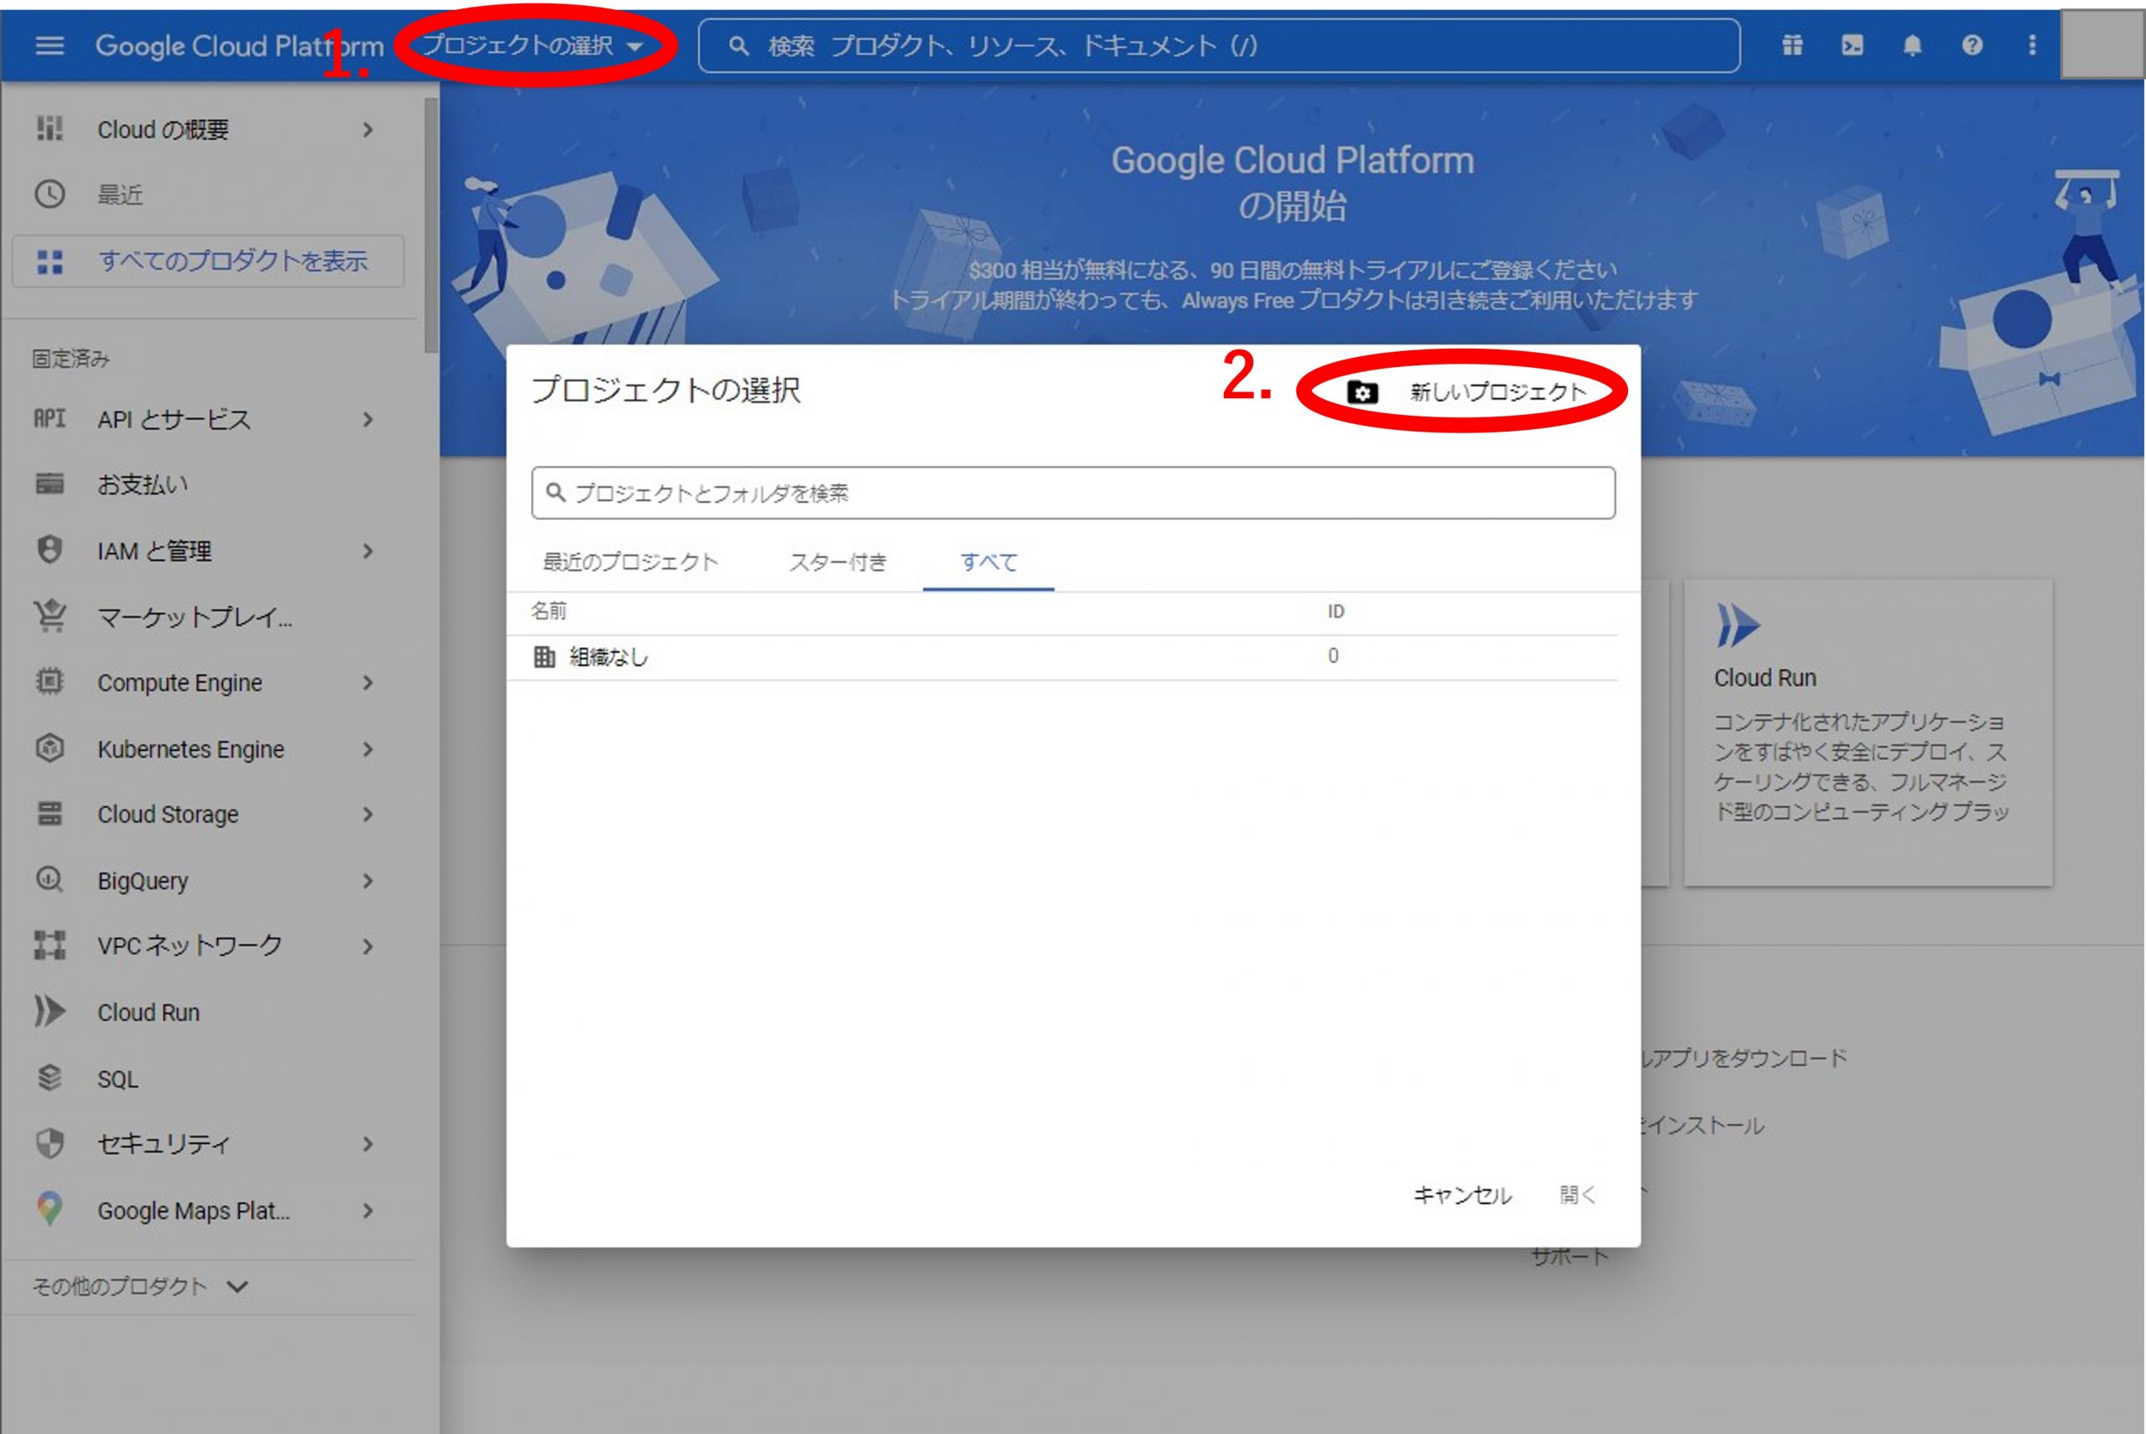This screenshot has height=1434, width=2146.
Task: Expand the IAM と管理 submenu chevron
Action: (368, 551)
